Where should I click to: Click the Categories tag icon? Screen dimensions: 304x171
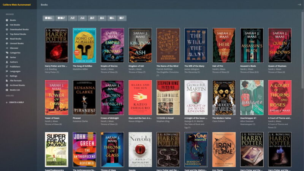click(x=7, y=53)
